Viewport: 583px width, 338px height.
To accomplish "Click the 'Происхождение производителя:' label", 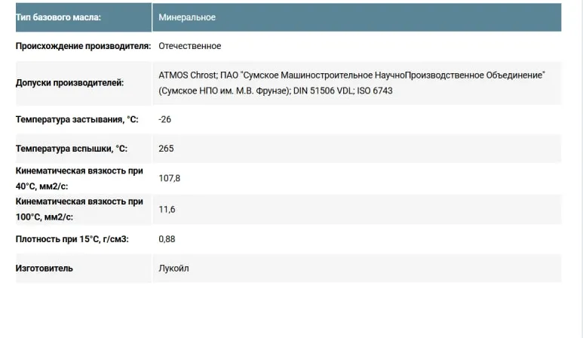I will click(83, 46).
